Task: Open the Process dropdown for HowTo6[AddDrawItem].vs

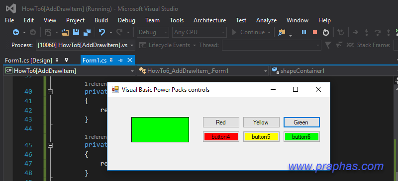Action: click(x=86, y=45)
